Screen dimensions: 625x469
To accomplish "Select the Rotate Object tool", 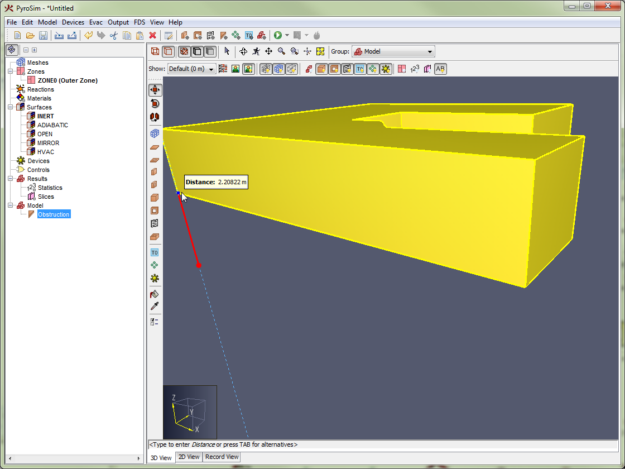I will 155,104.
